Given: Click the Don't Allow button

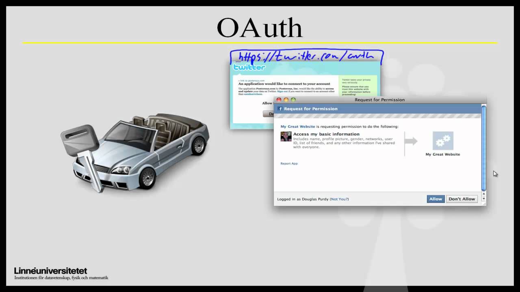Looking at the screenshot, I should 461,199.
